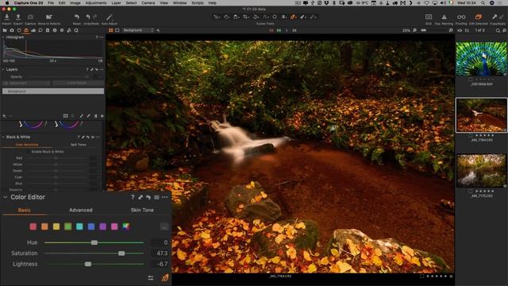Image resolution: width=508 pixels, height=286 pixels.
Task: Open the Color Editor three-dot options menu
Action: coord(165,197)
